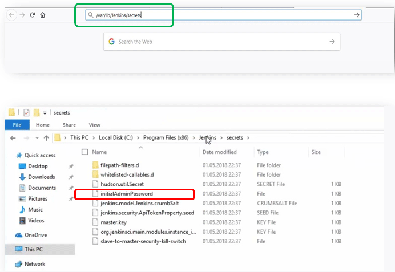This screenshot has height=272, width=395.
Task: Open OneDrive in the navigation pane
Action: click(x=35, y=235)
